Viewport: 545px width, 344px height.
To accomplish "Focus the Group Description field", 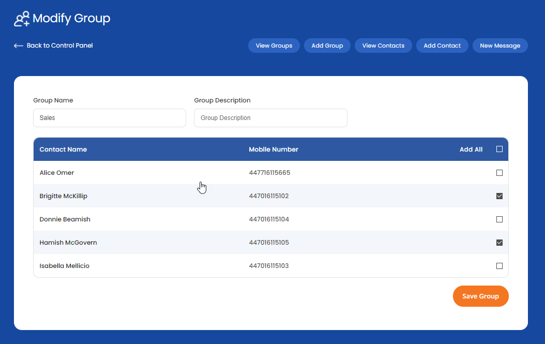I will click(x=270, y=118).
